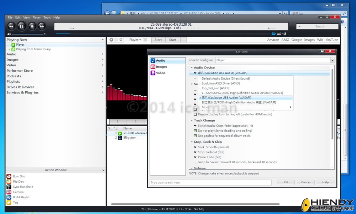The height and width of the screenshot is (214, 356).
Task: Collapse the Stop, Seek & Skip section
Action: (192, 142)
